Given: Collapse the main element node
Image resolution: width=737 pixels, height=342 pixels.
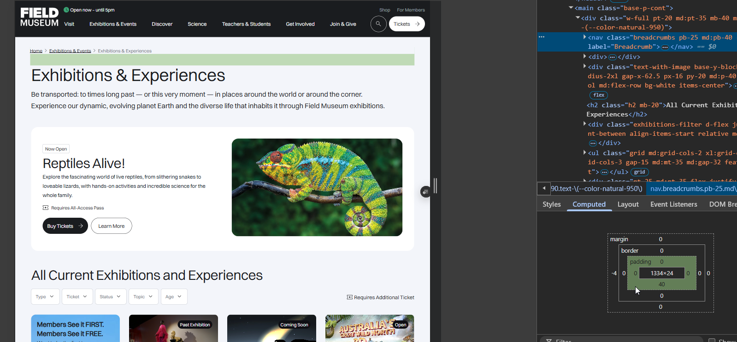Looking at the screenshot, I should [571, 8].
